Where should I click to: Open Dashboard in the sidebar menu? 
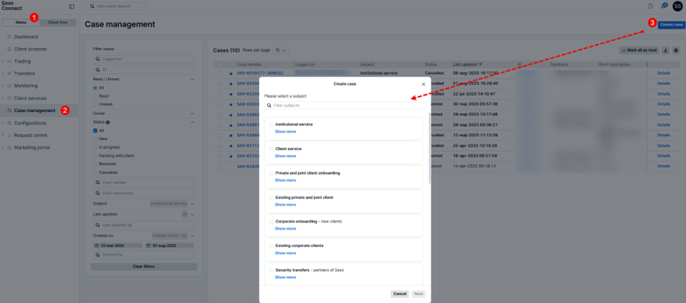coord(26,36)
